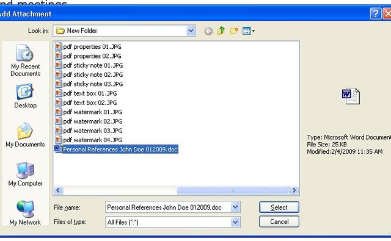The width and height of the screenshot is (391, 241).
Task: Open the View Menu icon dropdown
Action: pyautogui.click(x=249, y=31)
